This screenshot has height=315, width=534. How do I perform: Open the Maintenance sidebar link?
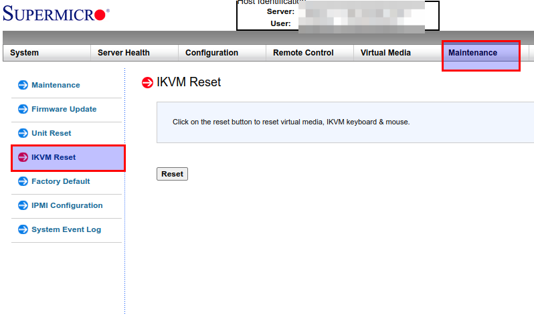(56, 85)
